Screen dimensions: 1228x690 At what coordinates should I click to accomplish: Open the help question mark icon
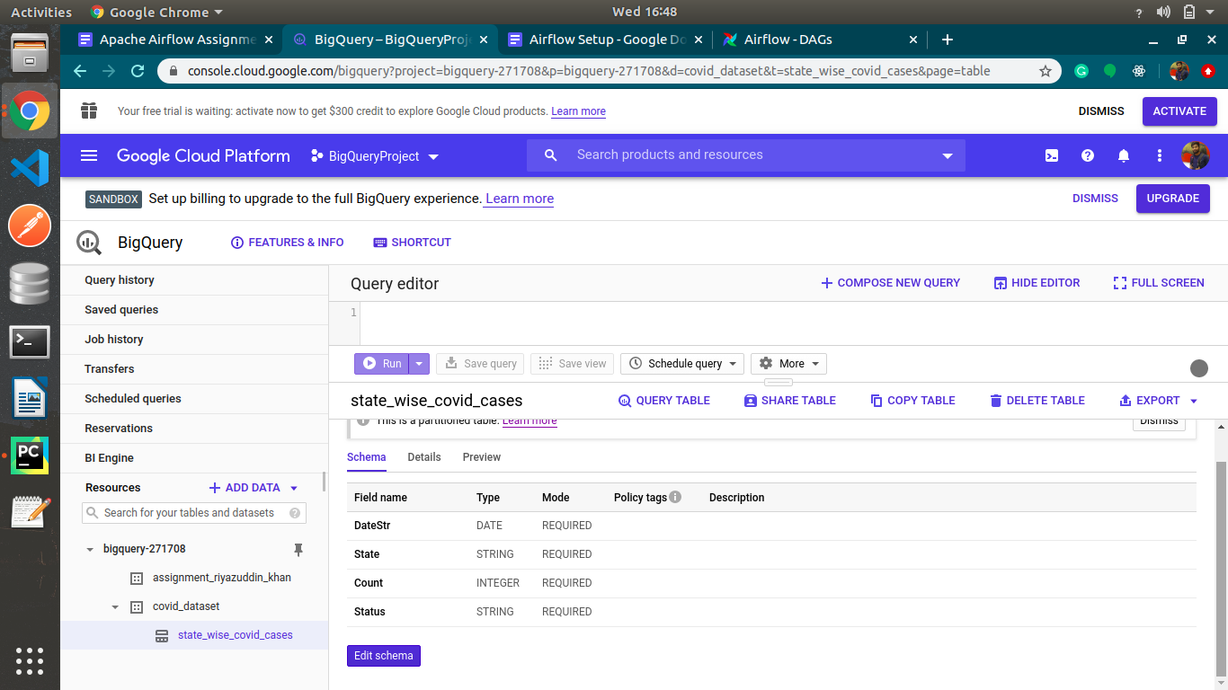1088,155
